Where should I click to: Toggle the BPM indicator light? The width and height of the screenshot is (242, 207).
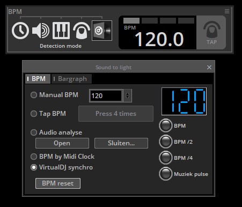click(166, 125)
